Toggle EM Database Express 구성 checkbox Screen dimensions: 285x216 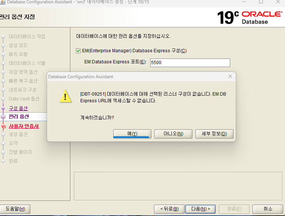(x=78, y=51)
